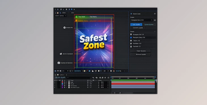Viewport: 207px width, 105px height.
Task: Click the yellow grid icon in viewer footer
Action: (x=84, y=71)
